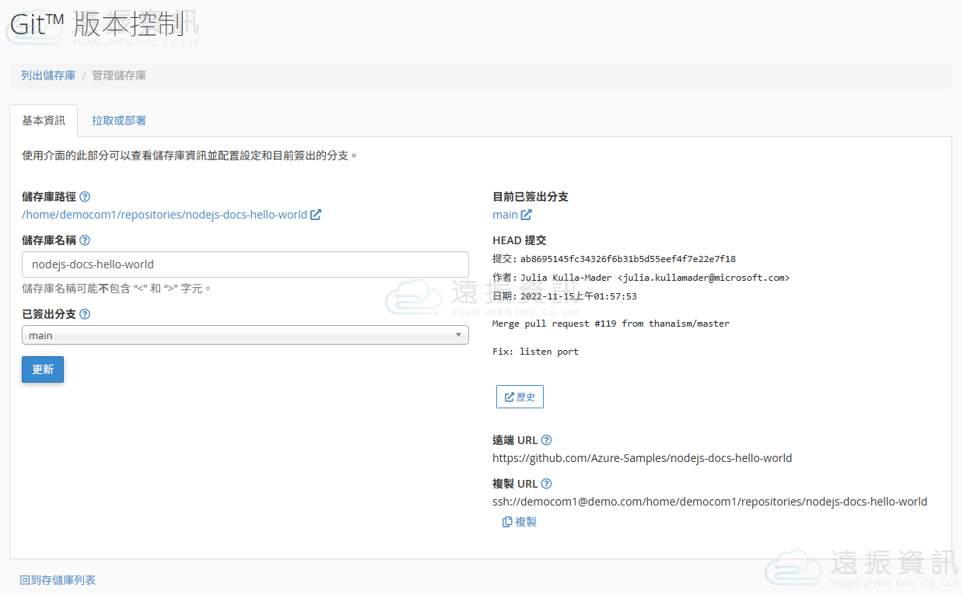
Task: Click external link icon after repository path
Action: click(316, 215)
